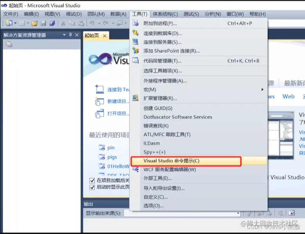Open the Redo history dropdown arrow
This screenshot has height=234, width=305.
pyautogui.click(x=113, y=23)
